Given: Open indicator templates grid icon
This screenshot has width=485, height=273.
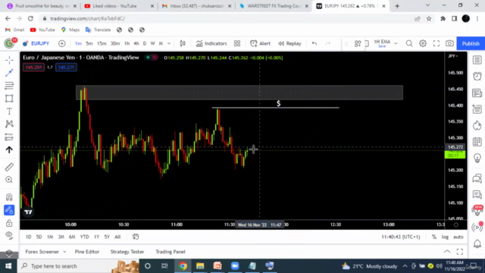Looking at the screenshot, I should pyautogui.click(x=237, y=44).
